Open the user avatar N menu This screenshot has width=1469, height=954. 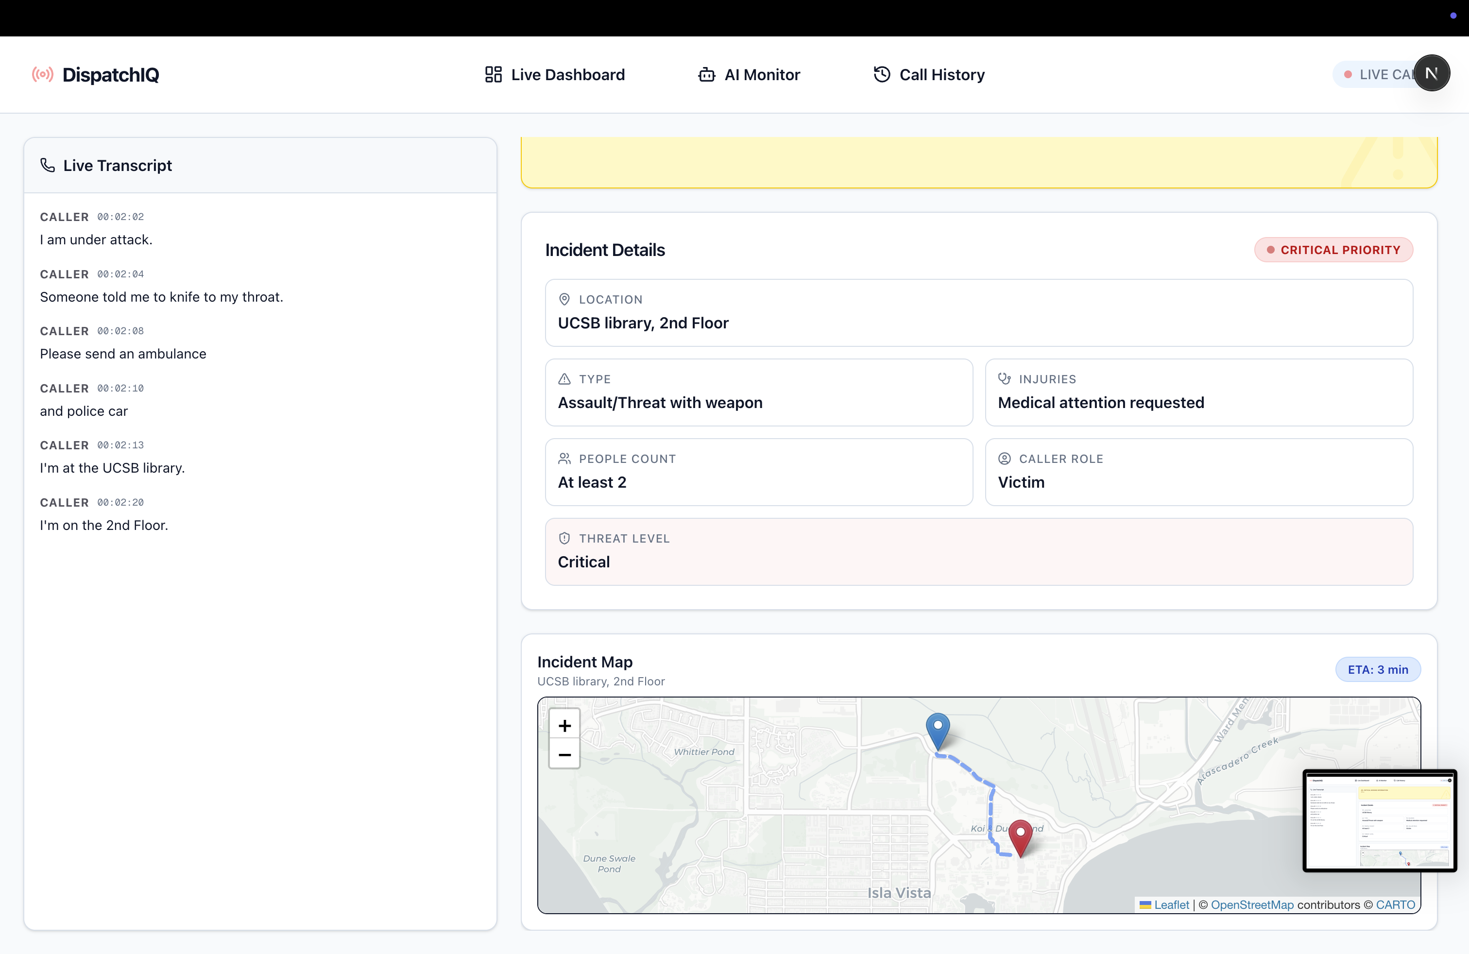pos(1431,73)
